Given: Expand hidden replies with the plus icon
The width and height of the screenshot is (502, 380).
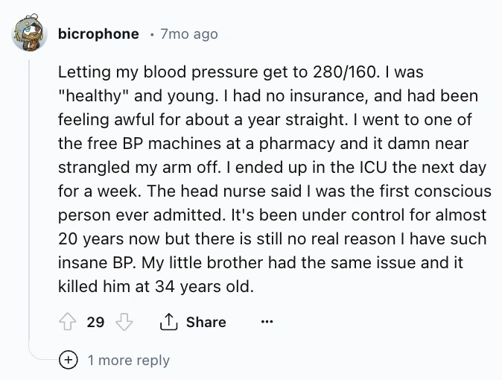Looking at the screenshot, I should (x=69, y=361).
